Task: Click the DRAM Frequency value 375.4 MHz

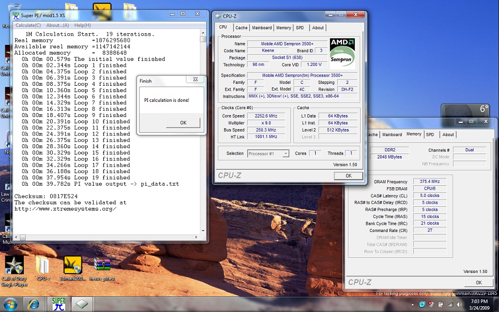Action: [430, 181]
